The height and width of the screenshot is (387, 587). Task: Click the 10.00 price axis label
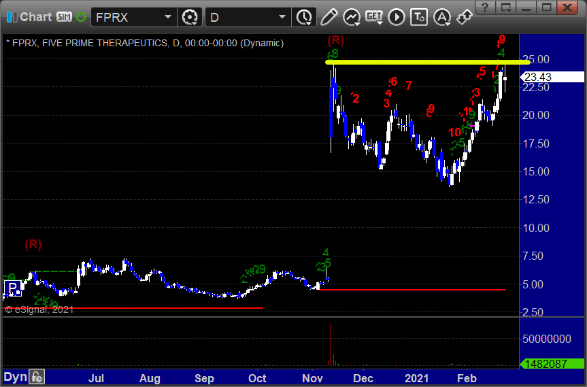click(x=536, y=228)
